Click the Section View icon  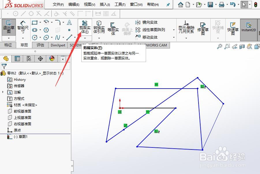click(242, 47)
